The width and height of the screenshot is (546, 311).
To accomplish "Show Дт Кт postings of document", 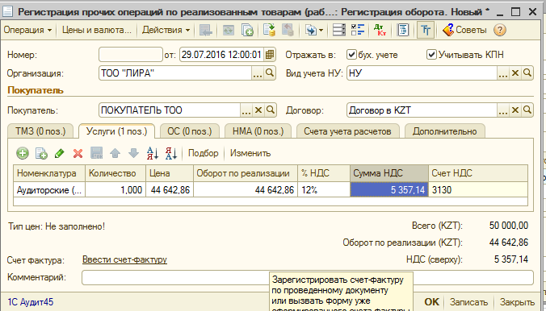I will [x=380, y=30].
